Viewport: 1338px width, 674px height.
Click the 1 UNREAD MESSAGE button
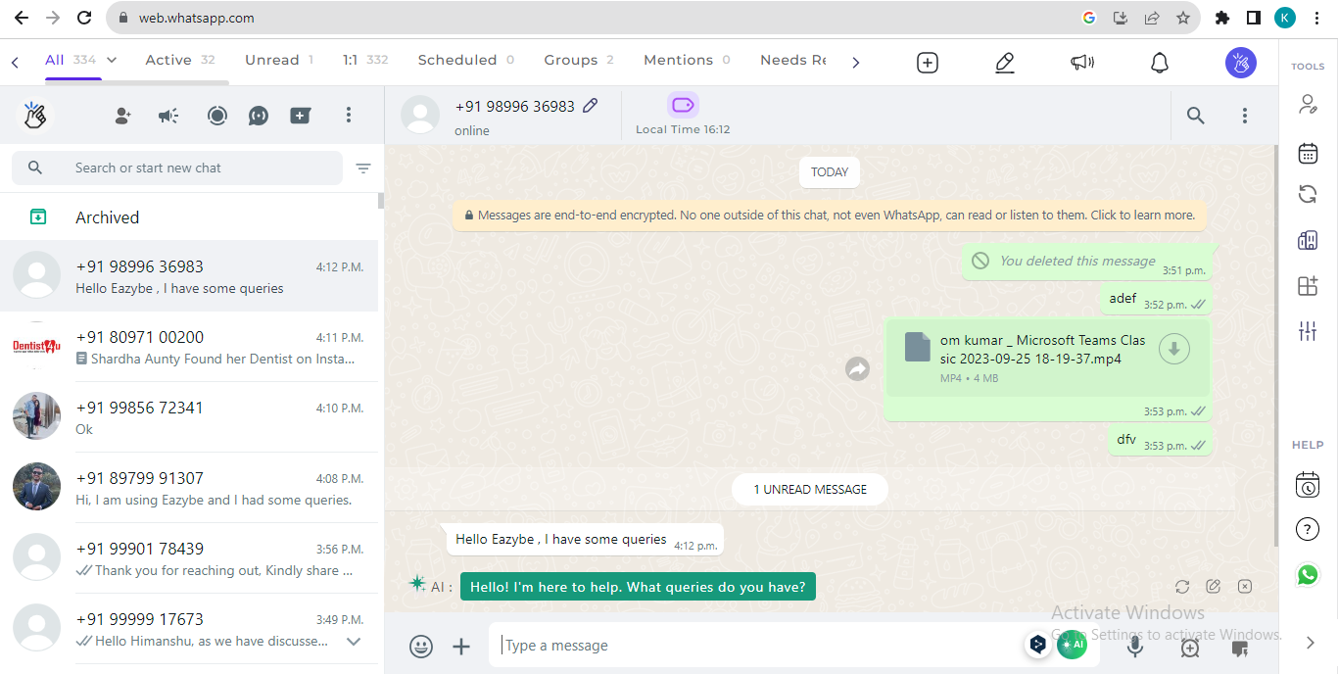pyautogui.click(x=809, y=489)
